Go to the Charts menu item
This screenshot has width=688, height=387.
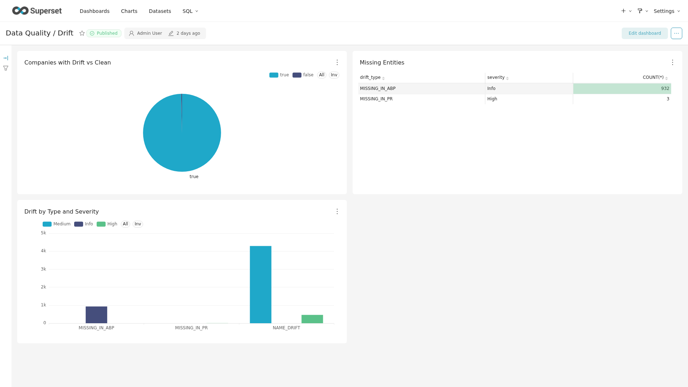click(129, 11)
